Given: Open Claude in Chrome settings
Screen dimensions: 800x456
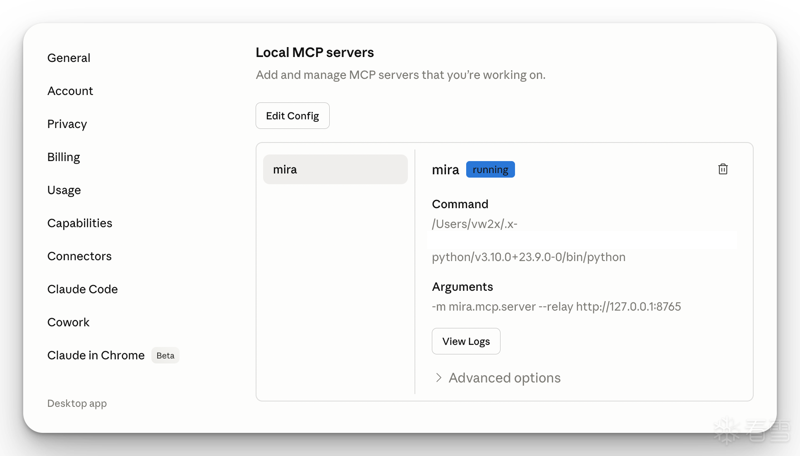Looking at the screenshot, I should (x=96, y=355).
